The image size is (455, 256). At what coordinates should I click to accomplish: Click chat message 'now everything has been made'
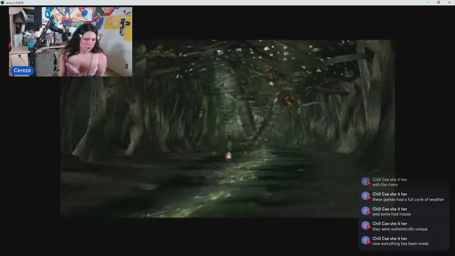pos(400,244)
